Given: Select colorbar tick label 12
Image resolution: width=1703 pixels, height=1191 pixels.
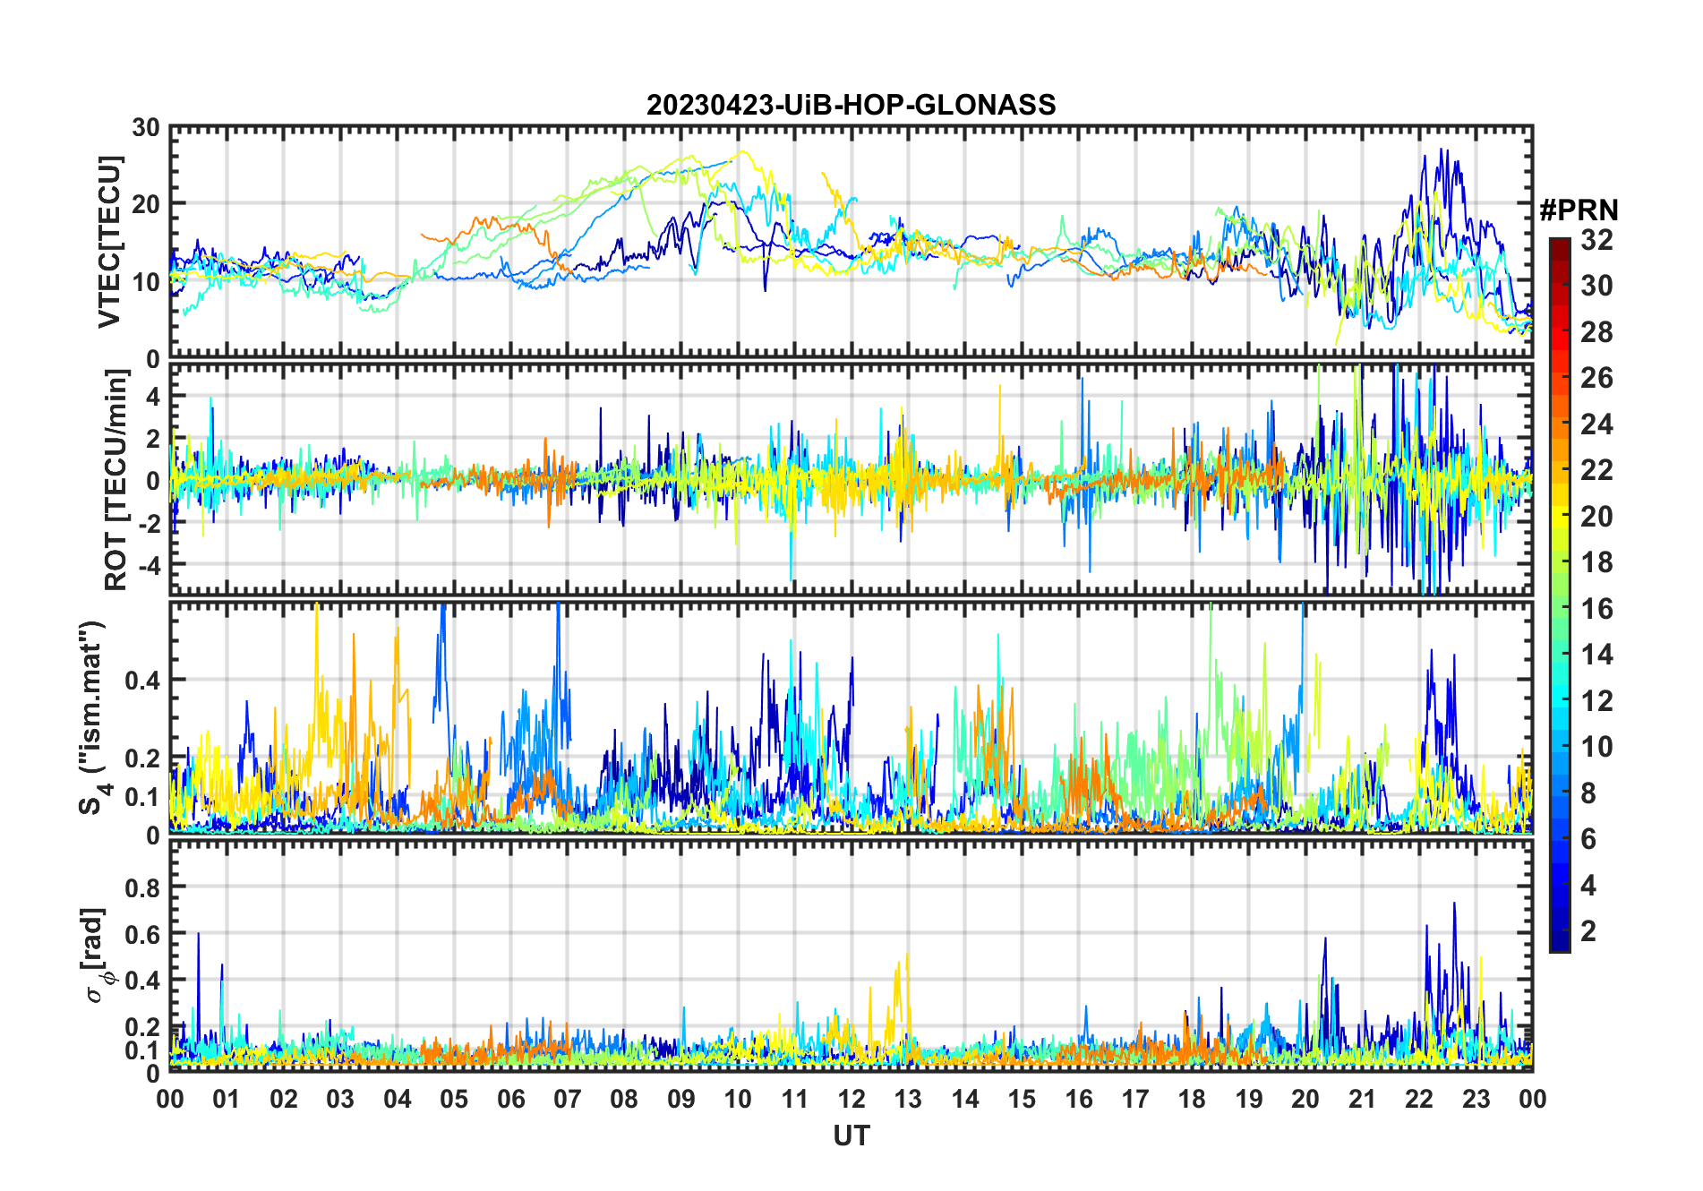Looking at the screenshot, I should click(1596, 701).
